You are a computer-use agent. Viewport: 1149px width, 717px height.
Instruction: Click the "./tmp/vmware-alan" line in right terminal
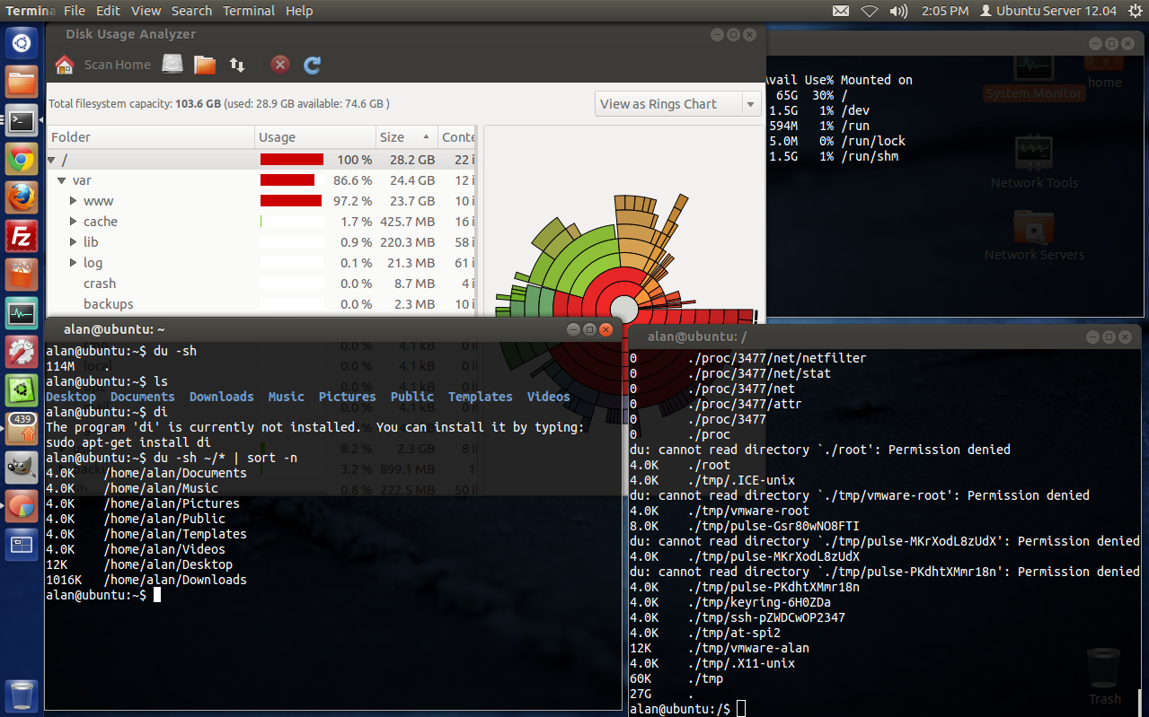point(748,648)
